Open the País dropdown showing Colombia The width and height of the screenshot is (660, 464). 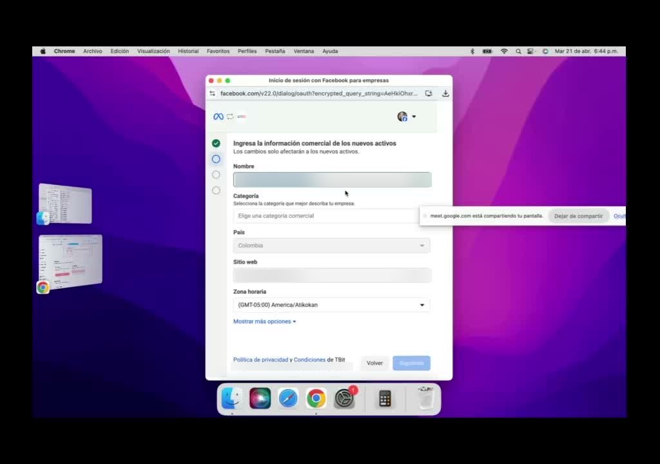[332, 246]
